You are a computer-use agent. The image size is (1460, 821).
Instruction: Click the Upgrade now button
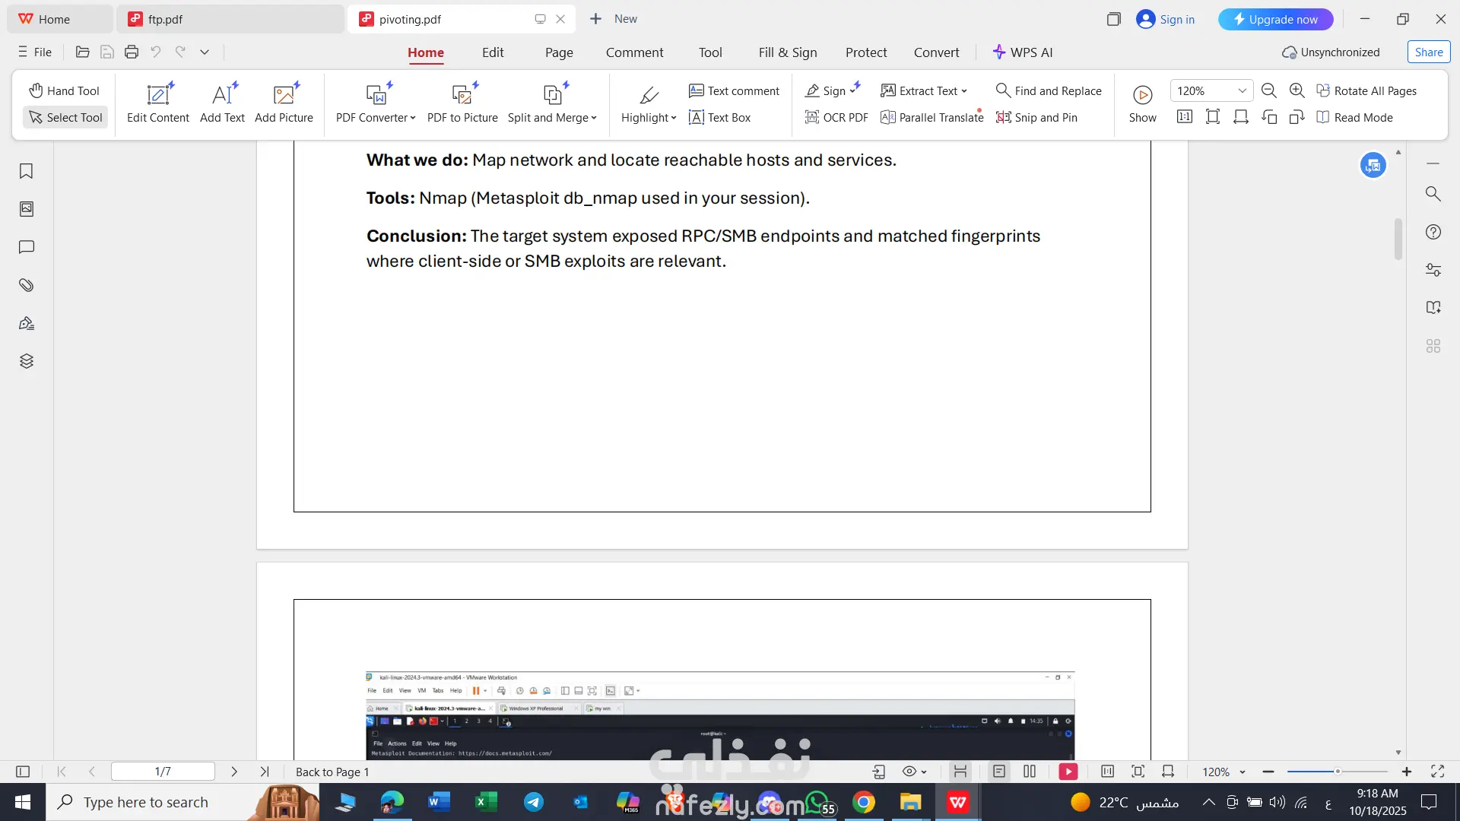1275,19
